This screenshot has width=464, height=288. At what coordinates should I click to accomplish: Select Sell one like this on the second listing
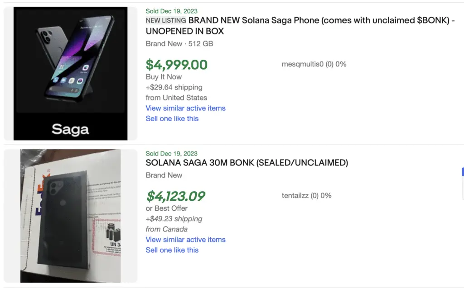point(172,250)
